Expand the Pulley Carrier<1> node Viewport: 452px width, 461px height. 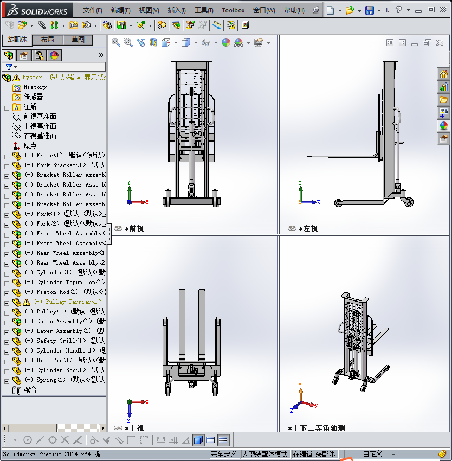(x=7, y=303)
